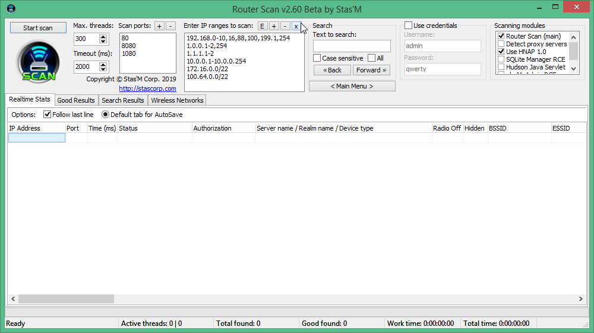Screen dimensions: 594x333
Task: Click the Username field containing admin
Action: [x=443, y=46]
